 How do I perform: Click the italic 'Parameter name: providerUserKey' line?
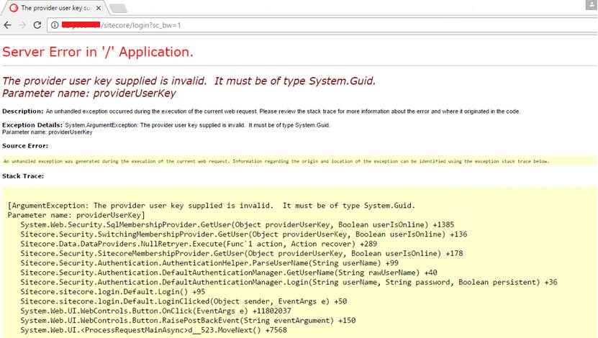coord(89,93)
